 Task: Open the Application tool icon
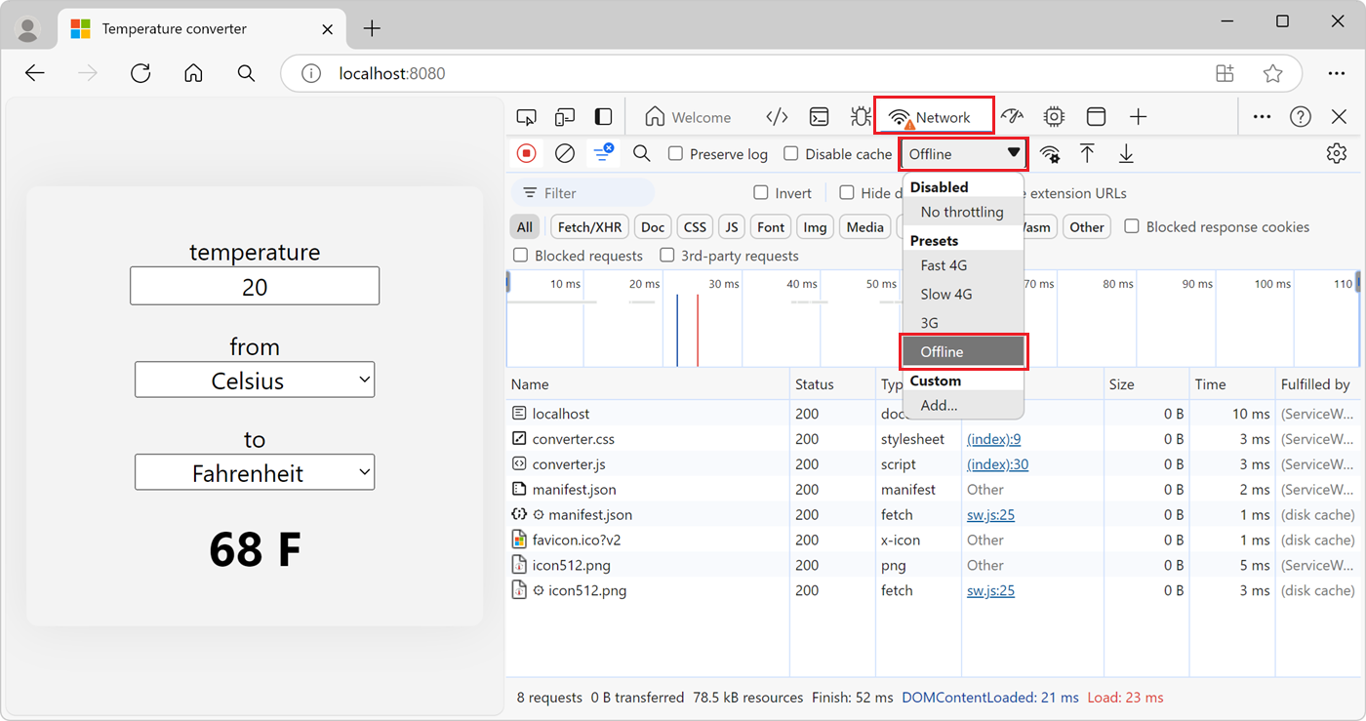click(x=1096, y=117)
